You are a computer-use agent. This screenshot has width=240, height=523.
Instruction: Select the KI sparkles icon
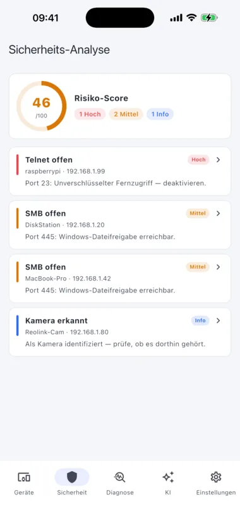(x=168, y=477)
